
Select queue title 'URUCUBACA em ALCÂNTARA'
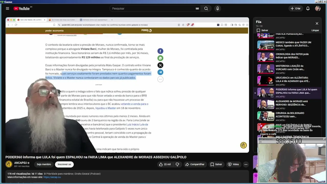coord(293,79)
